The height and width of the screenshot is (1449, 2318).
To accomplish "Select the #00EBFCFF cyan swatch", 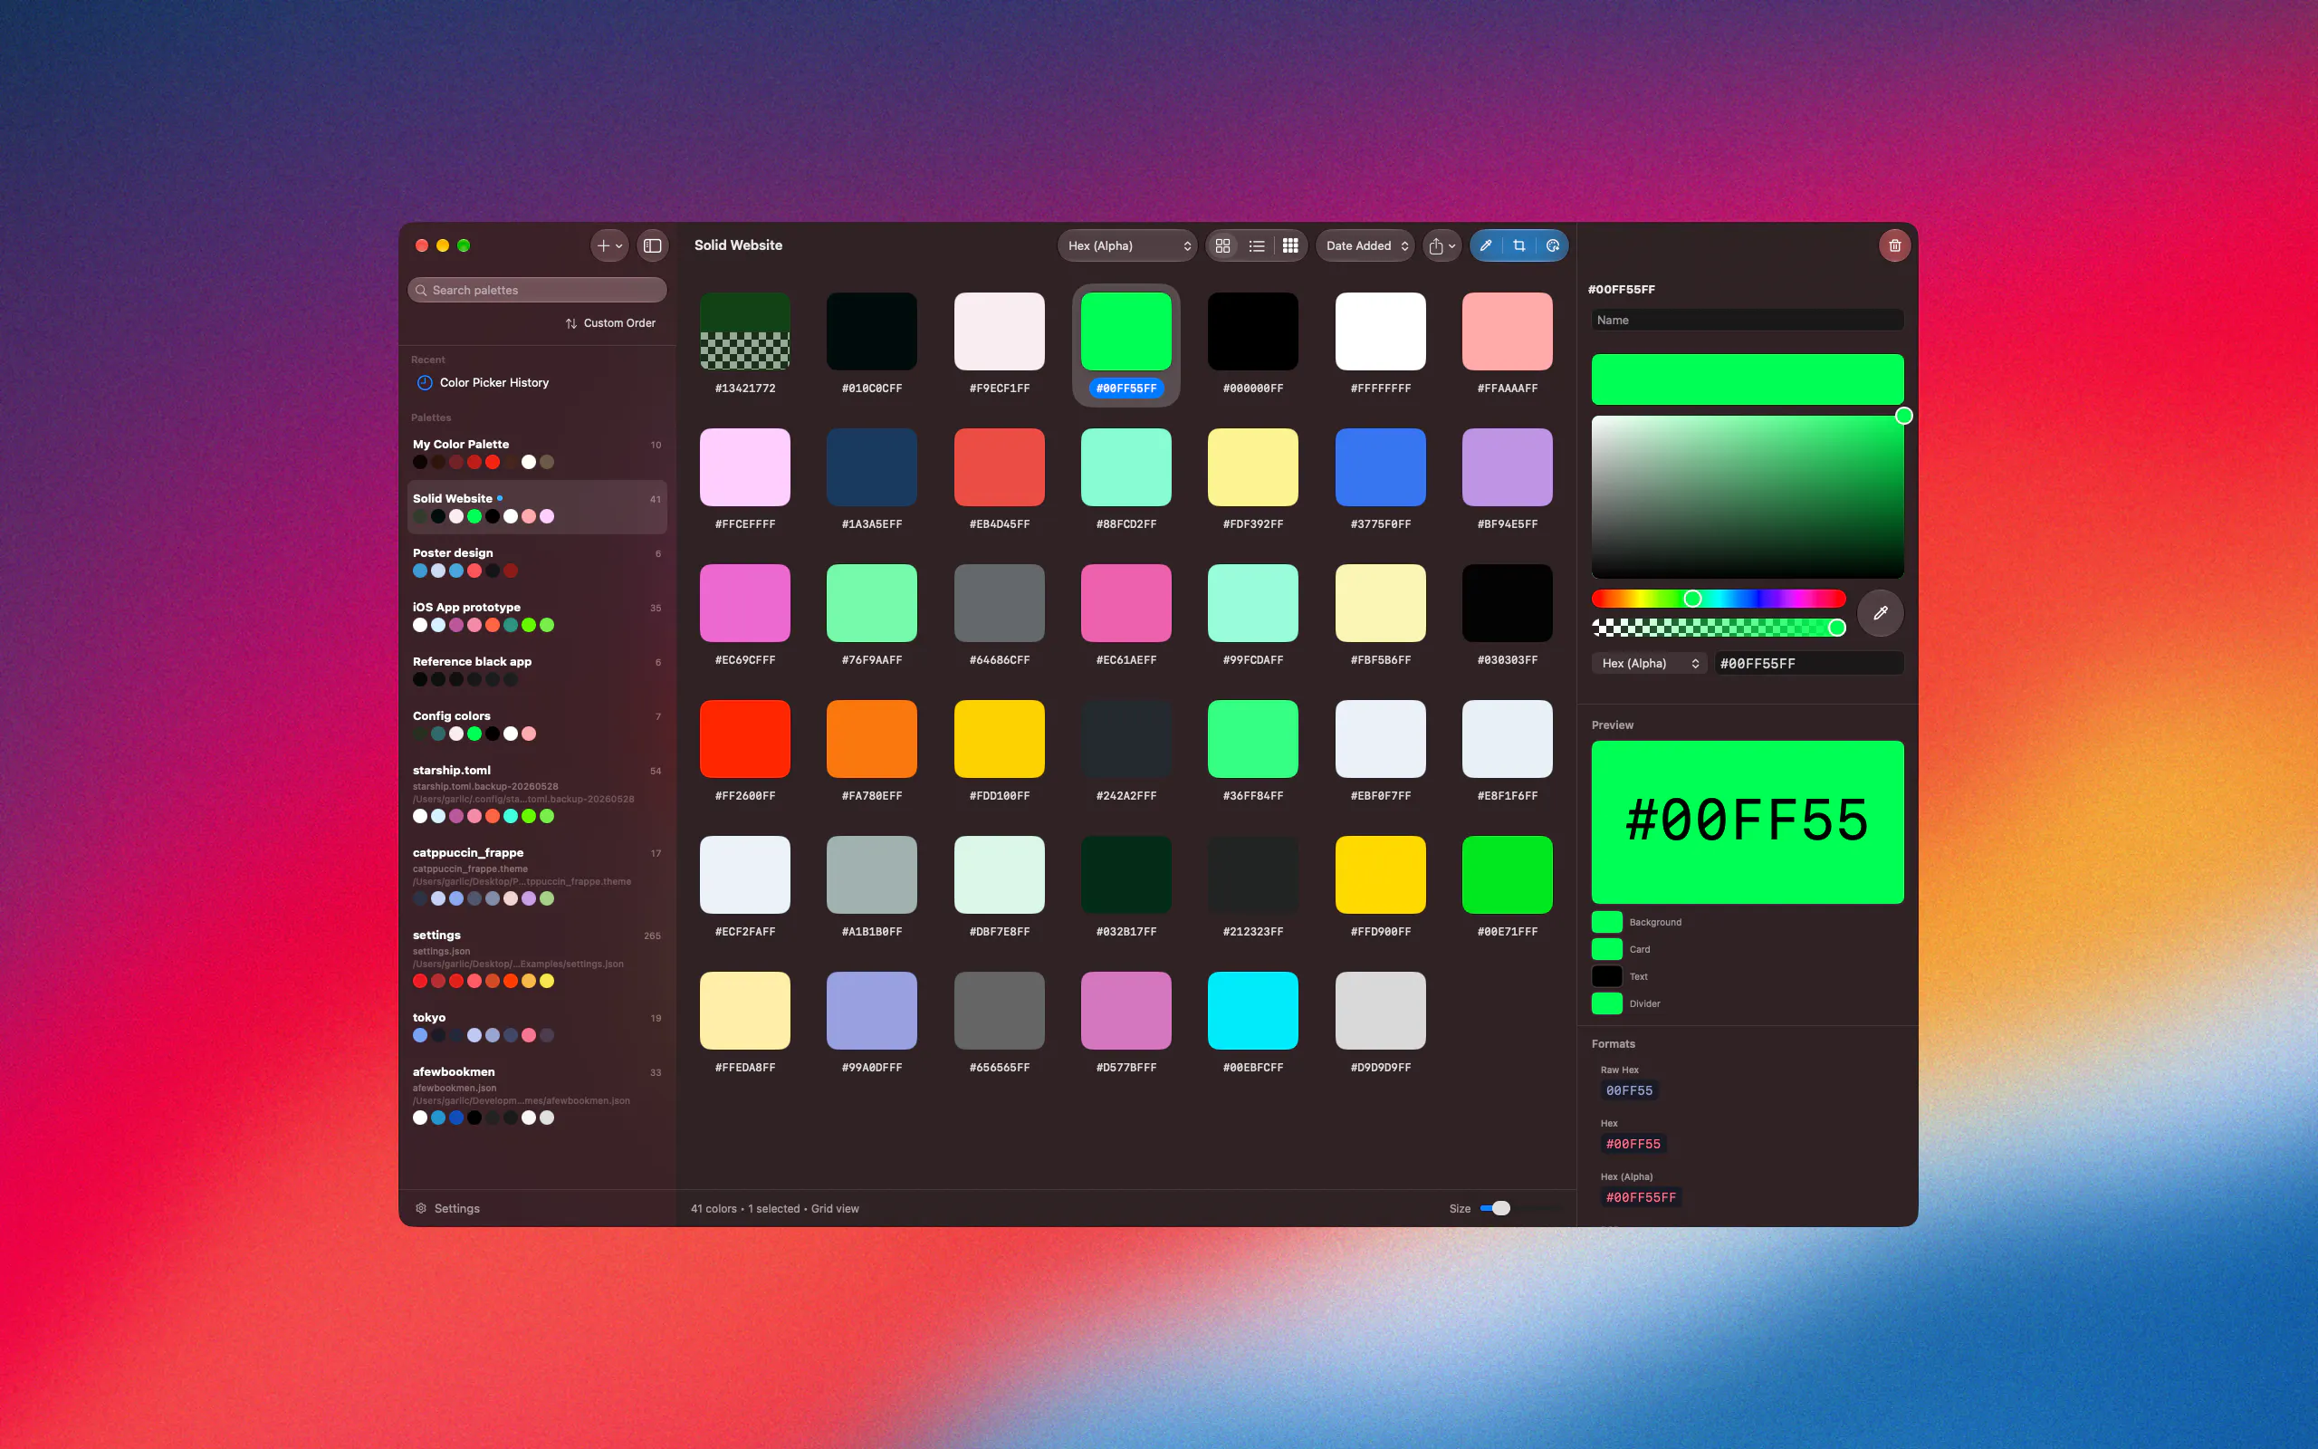I will (x=1253, y=1010).
